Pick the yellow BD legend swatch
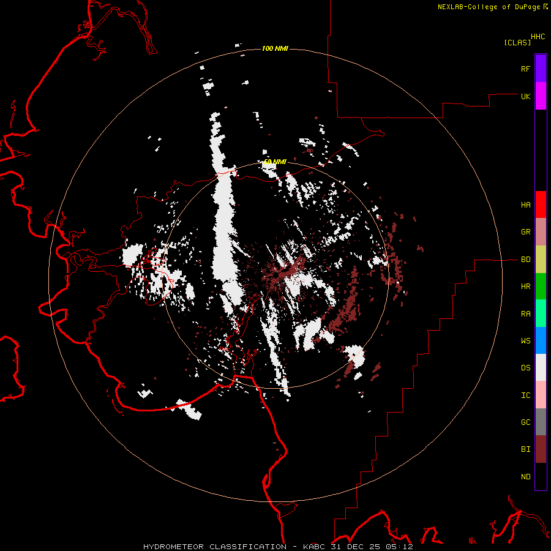Image resolution: width=551 pixels, height=551 pixels. [541, 260]
